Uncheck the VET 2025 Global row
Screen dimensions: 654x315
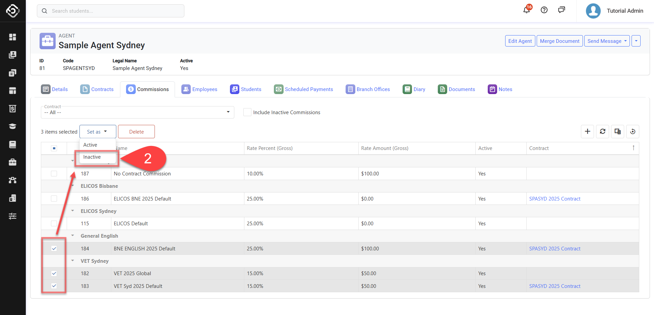pyautogui.click(x=54, y=273)
